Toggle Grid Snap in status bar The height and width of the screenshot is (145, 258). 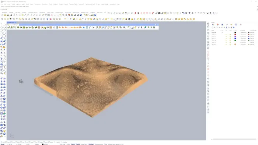point(62,144)
